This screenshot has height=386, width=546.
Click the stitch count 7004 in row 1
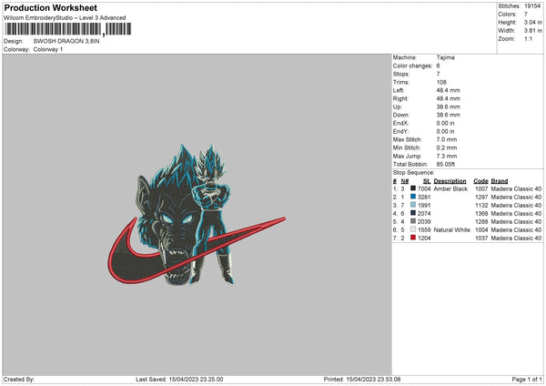tap(424, 188)
